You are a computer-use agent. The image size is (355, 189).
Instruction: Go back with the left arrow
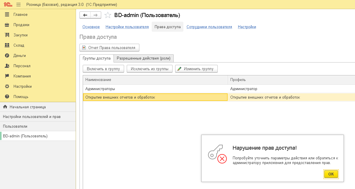coord(85,15)
